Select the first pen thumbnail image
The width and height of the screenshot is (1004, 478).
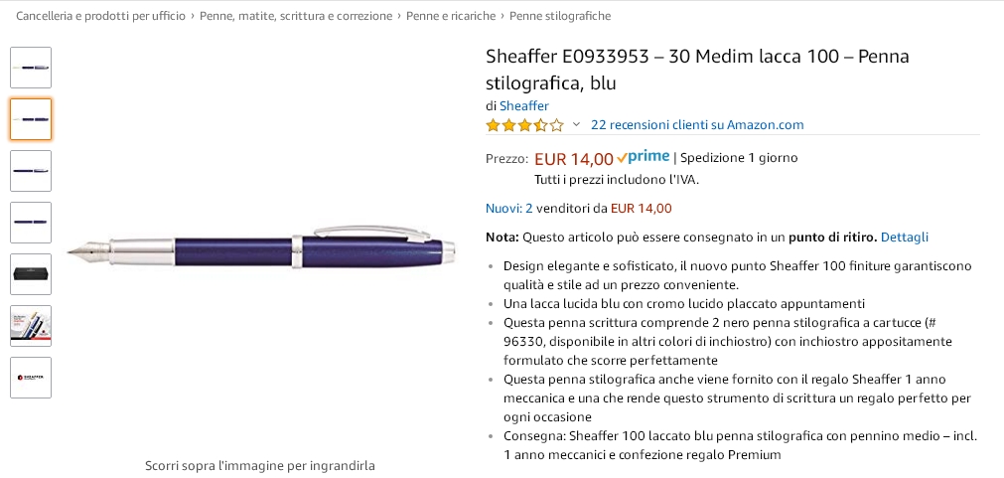click(31, 68)
